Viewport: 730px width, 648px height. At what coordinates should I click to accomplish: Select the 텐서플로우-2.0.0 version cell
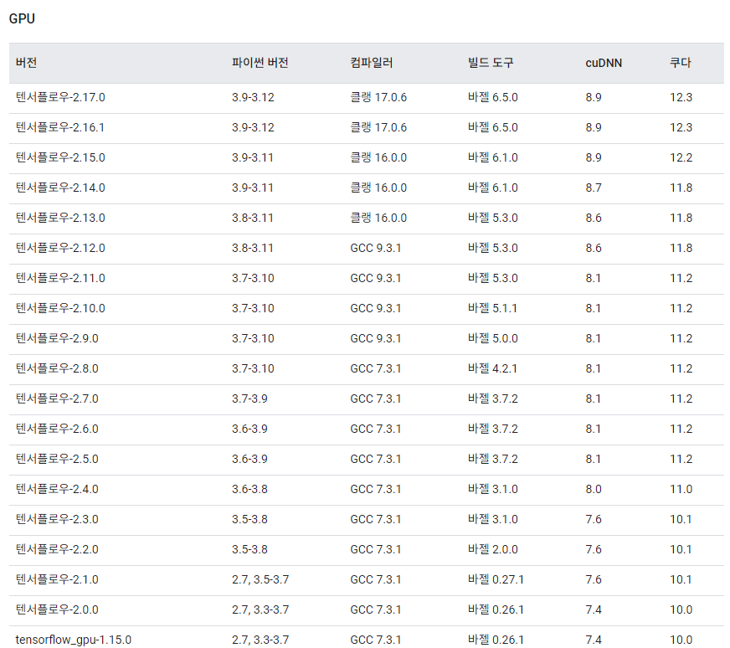tap(57, 609)
